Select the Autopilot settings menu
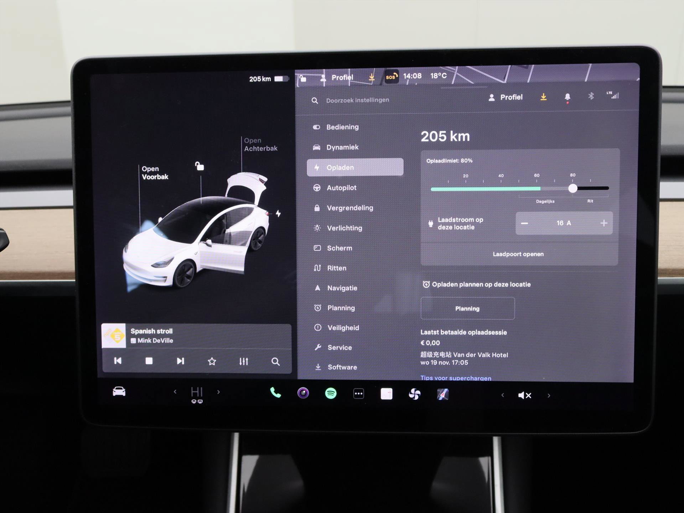This screenshot has width=684, height=513. pyautogui.click(x=341, y=188)
